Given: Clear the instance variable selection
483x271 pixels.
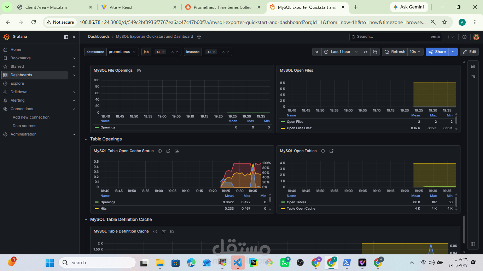Looking at the screenshot, I should [x=223, y=52].
